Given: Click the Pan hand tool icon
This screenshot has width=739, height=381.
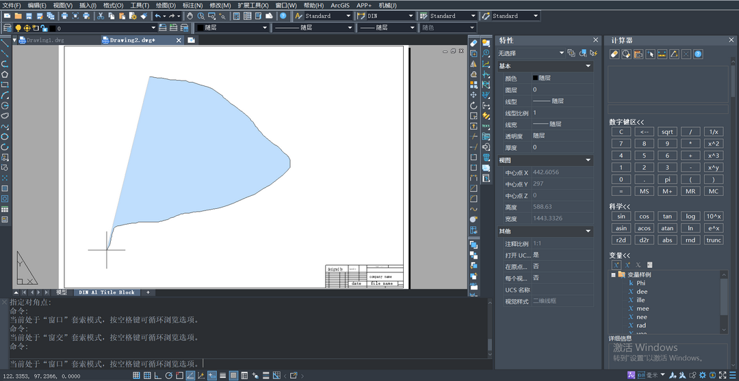Looking at the screenshot, I should click(190, 16).
